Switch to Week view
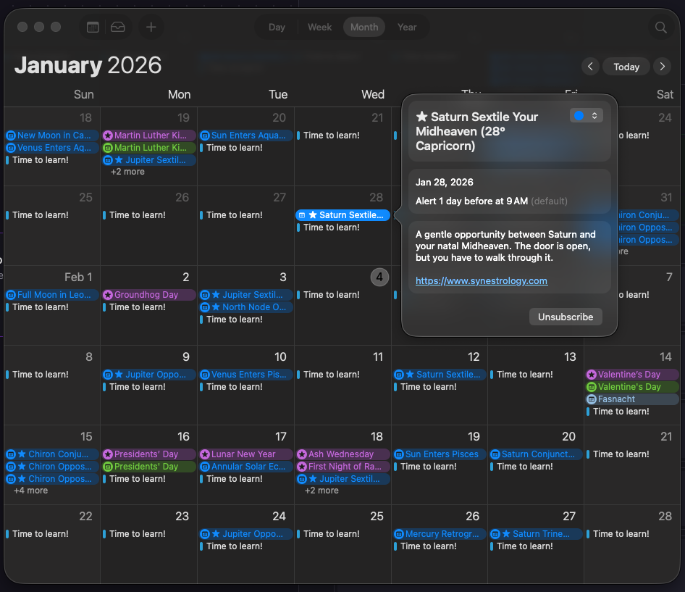The width and height of the screenshot is (685, 592). click(x=319, y=27)
